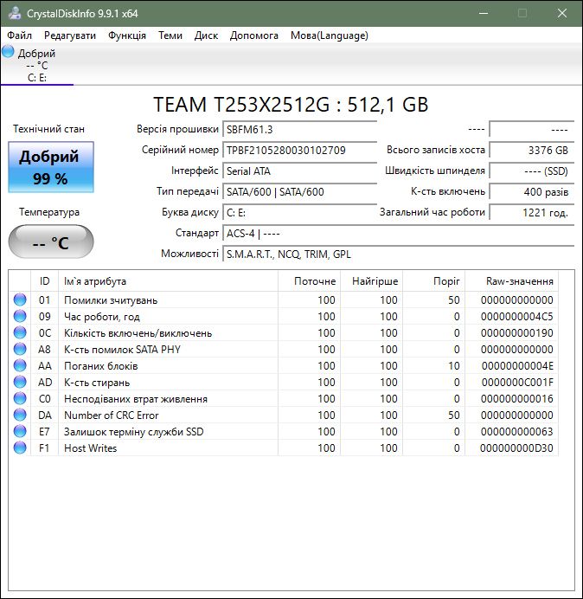Click status orb for attribute AA bad blocks
The image size is (583, 599).
pos(20,365)
